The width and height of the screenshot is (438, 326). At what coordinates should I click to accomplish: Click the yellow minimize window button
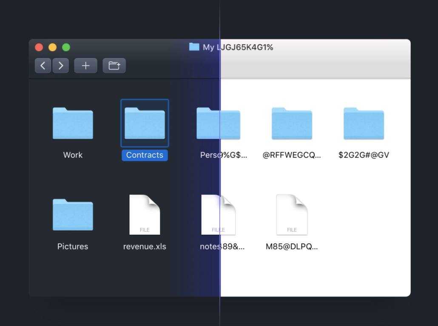pos(52,47)
